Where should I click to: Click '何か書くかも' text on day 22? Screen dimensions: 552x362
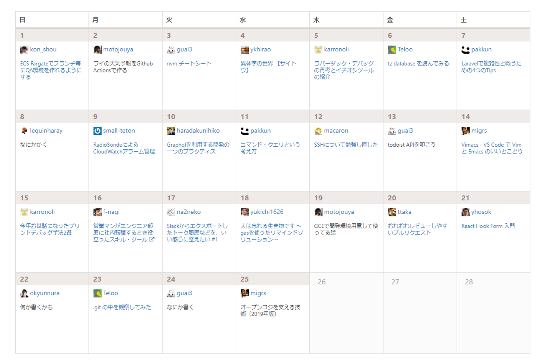click(x=36, y=307)
